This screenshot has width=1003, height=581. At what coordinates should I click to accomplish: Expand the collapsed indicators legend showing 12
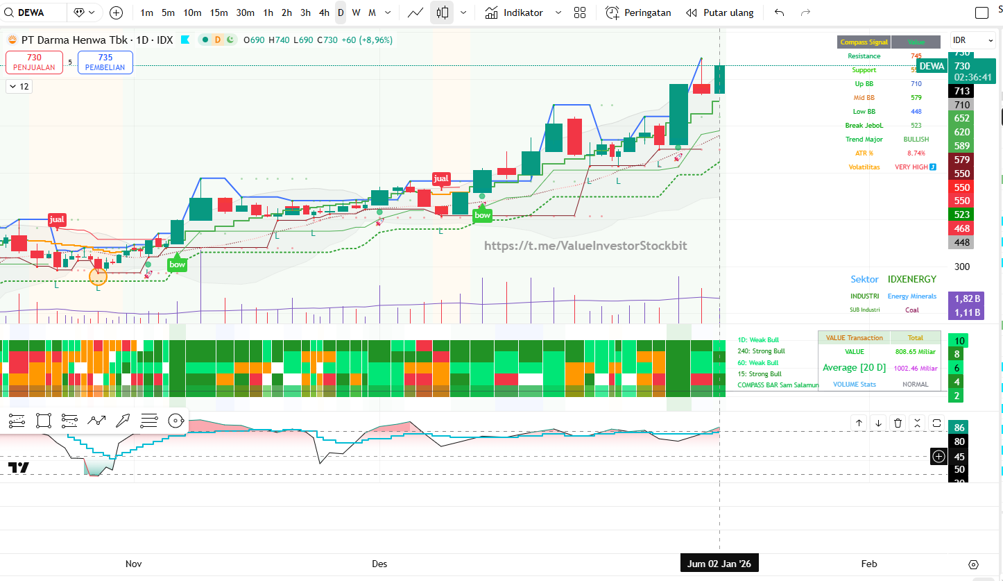tap(19, 87)
